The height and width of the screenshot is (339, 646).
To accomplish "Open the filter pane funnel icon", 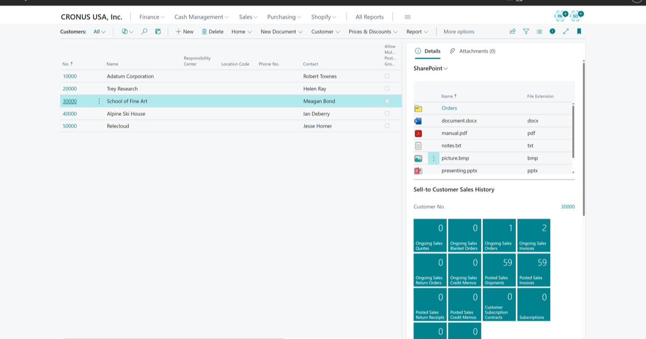I will (526, 32).
